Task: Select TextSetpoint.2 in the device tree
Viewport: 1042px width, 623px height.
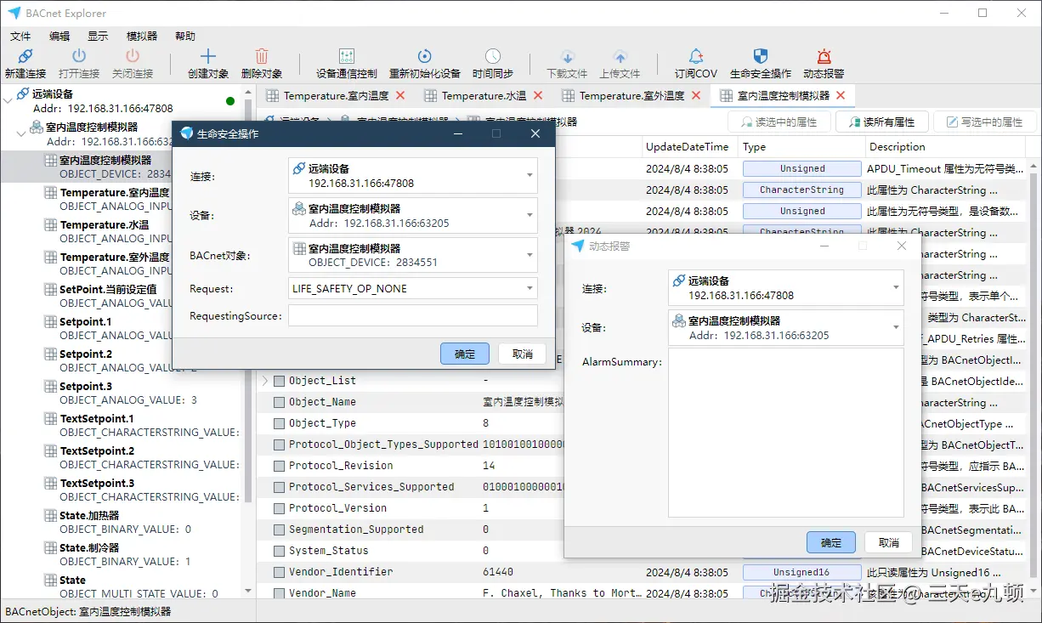Action: 97,450
